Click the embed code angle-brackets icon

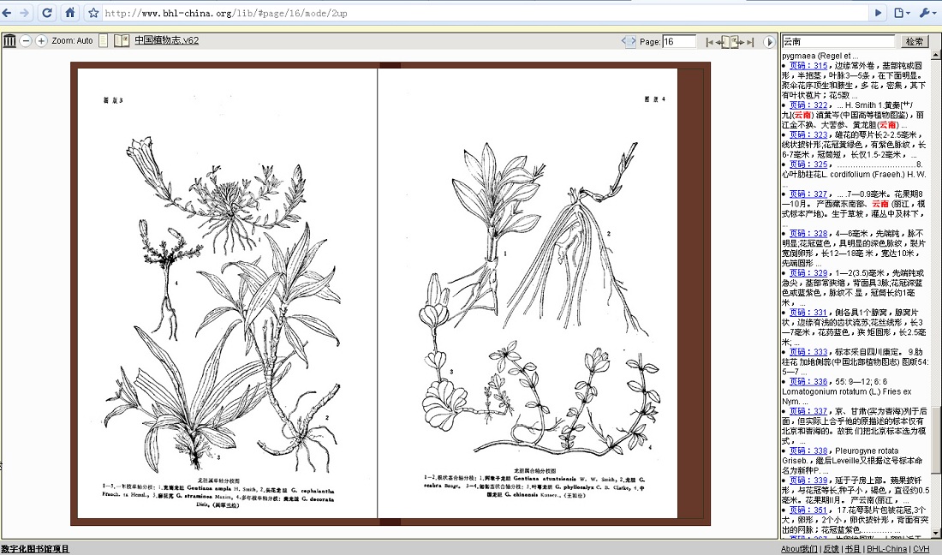click(x=629, y=41)
